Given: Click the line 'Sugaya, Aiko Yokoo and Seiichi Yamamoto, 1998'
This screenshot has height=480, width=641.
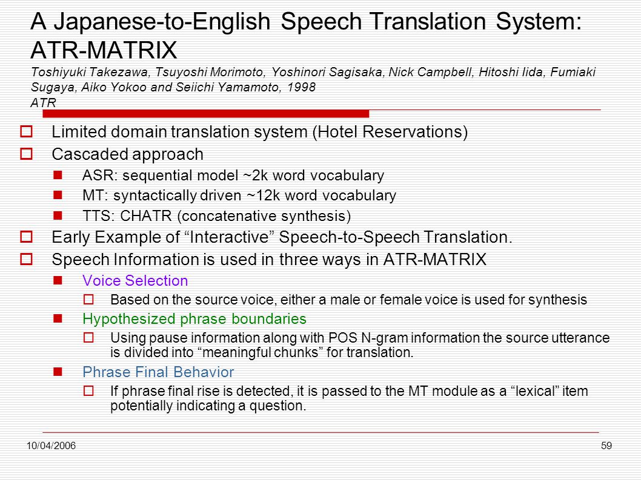Looking at the screenshot, I should point(173,87).
